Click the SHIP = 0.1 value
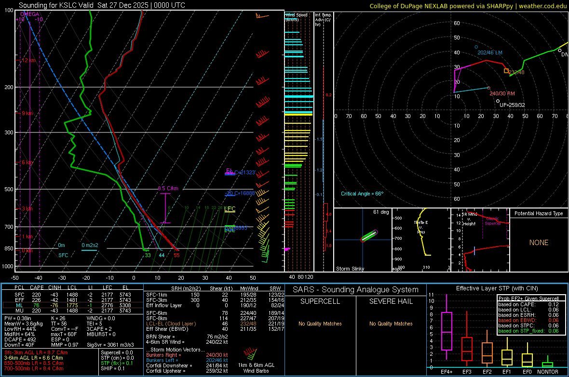Screen dimensions: 569x377 pos(113,368)
